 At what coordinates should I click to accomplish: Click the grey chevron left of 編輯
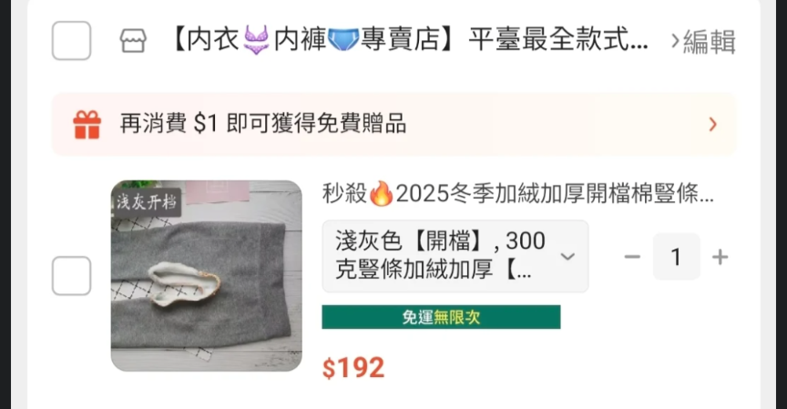point(675,41)
